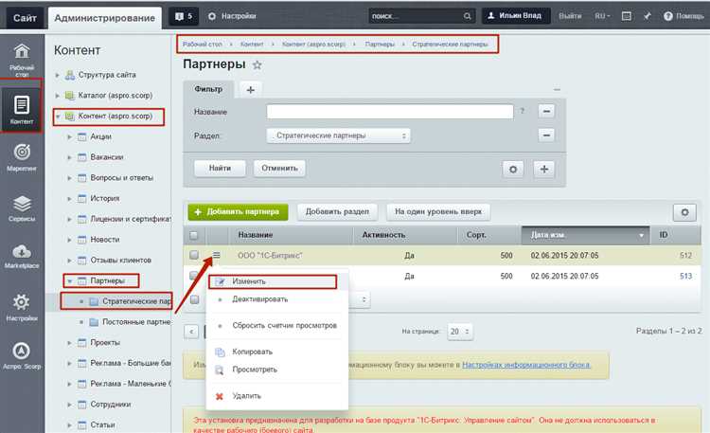Select the Фильтр tab
Screen dimensions: 710x433
pyautogui.click(x=208, y=89)
